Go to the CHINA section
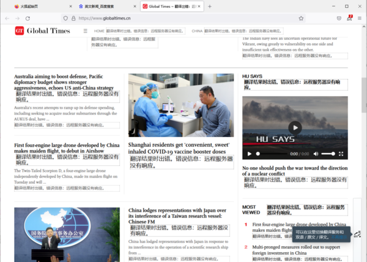This screenshot has height=262, width=367. (x=197, y=31)
